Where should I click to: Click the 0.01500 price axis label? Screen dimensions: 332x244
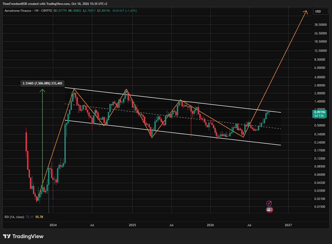319,207
